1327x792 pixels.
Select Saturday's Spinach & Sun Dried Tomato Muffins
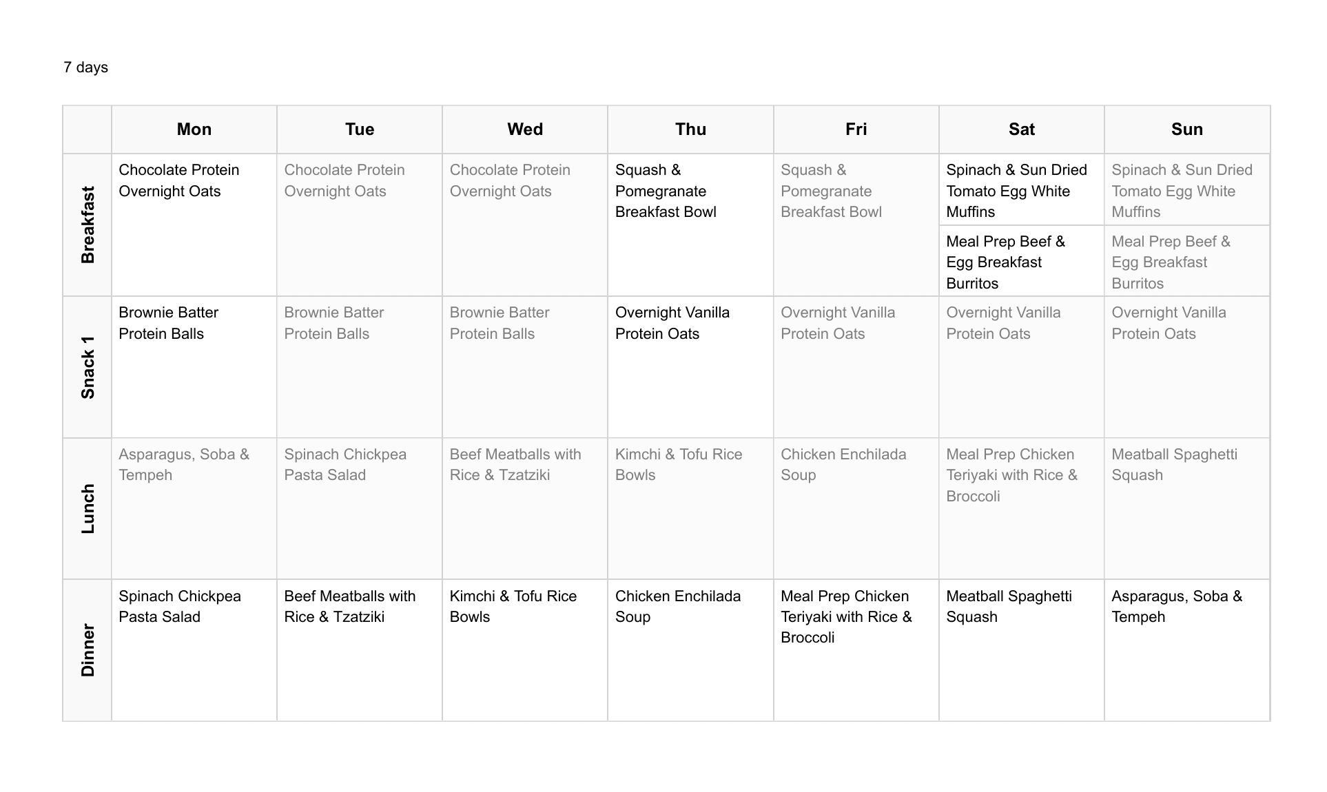click(x=1016, y=191)
